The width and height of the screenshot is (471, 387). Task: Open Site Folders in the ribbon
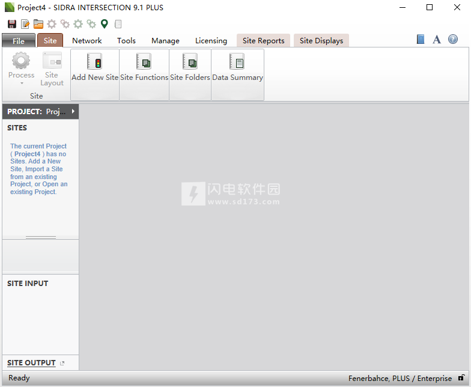(190, 62)
